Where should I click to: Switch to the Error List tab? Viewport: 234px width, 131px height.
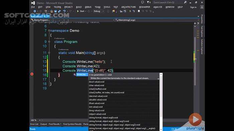click(34, 124)
